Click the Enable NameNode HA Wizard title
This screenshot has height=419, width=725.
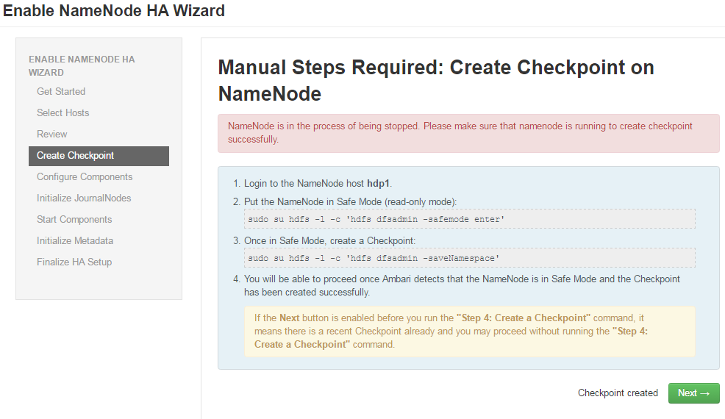114,10
